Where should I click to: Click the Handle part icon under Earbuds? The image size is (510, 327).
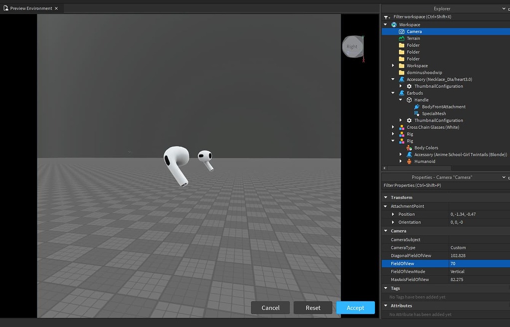409,100
